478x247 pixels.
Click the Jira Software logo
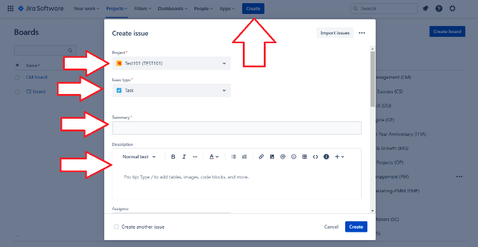coord(41,8)
